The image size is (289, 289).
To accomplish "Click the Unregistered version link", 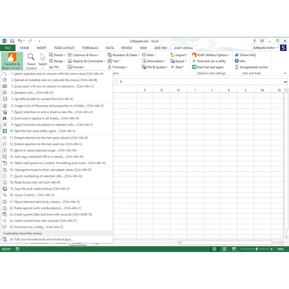I will tap(253, 67).
